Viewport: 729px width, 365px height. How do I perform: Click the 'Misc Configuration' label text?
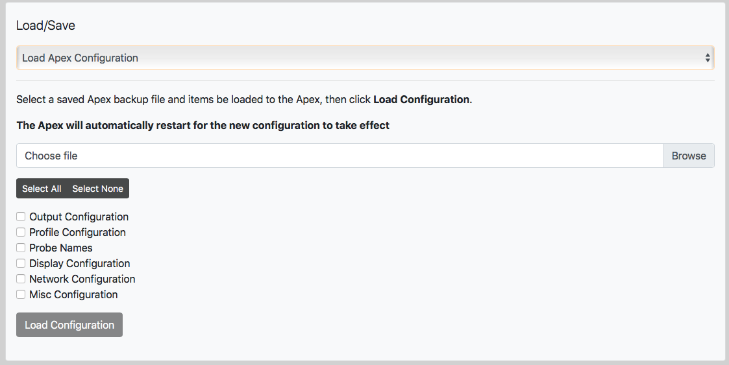pos(73,294)
